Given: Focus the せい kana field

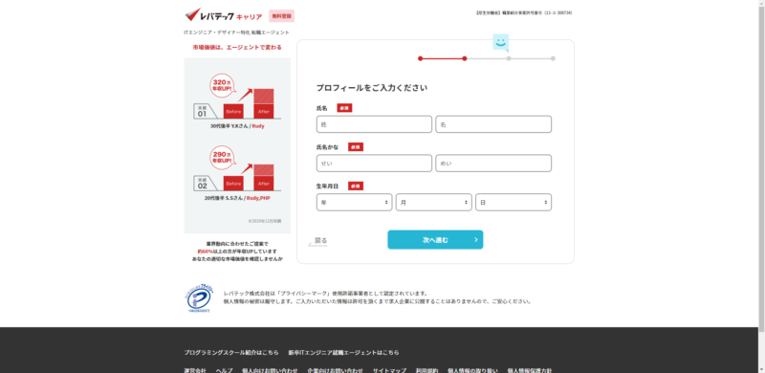Looking at the screenshot, I should [x=374, y=163].
